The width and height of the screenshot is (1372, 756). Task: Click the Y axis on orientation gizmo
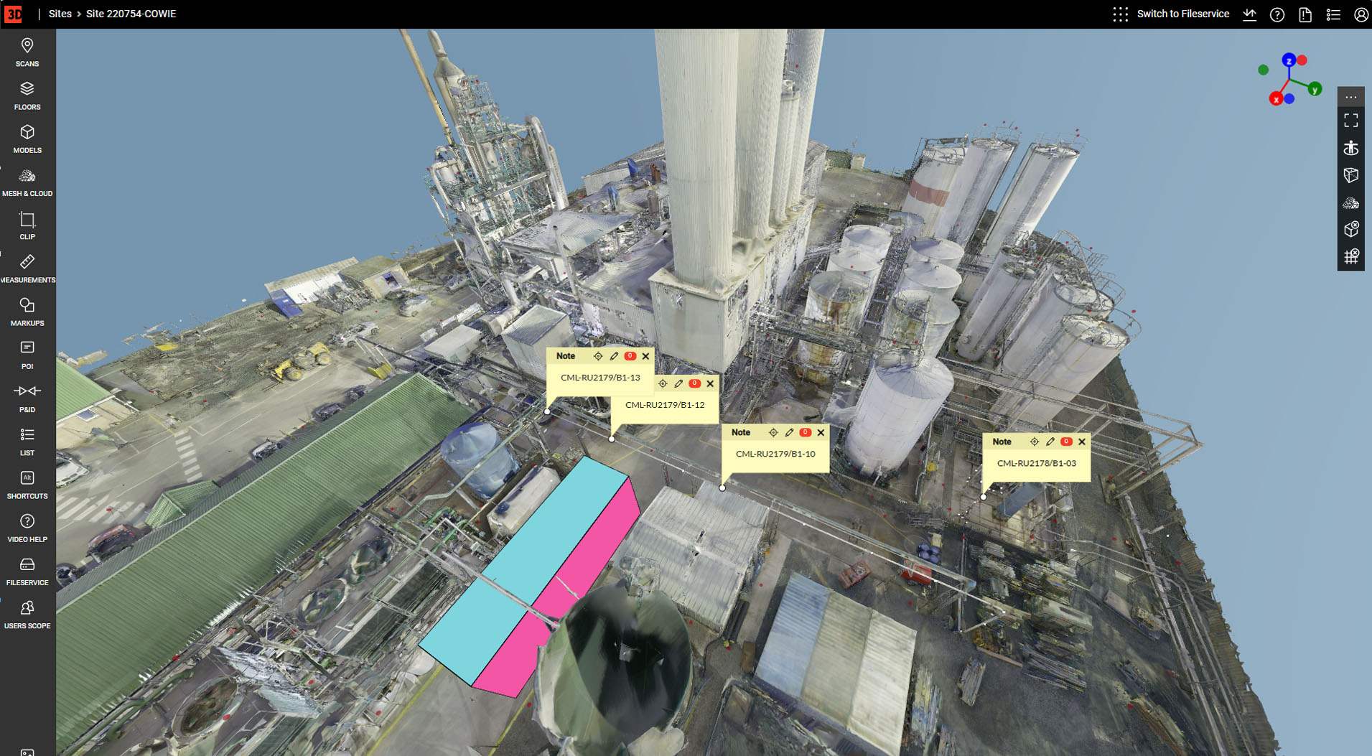pyautogui.click(x=1315, y=89)
